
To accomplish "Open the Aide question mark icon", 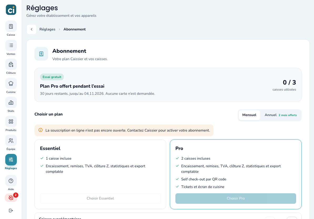I will tap(11, 181).
